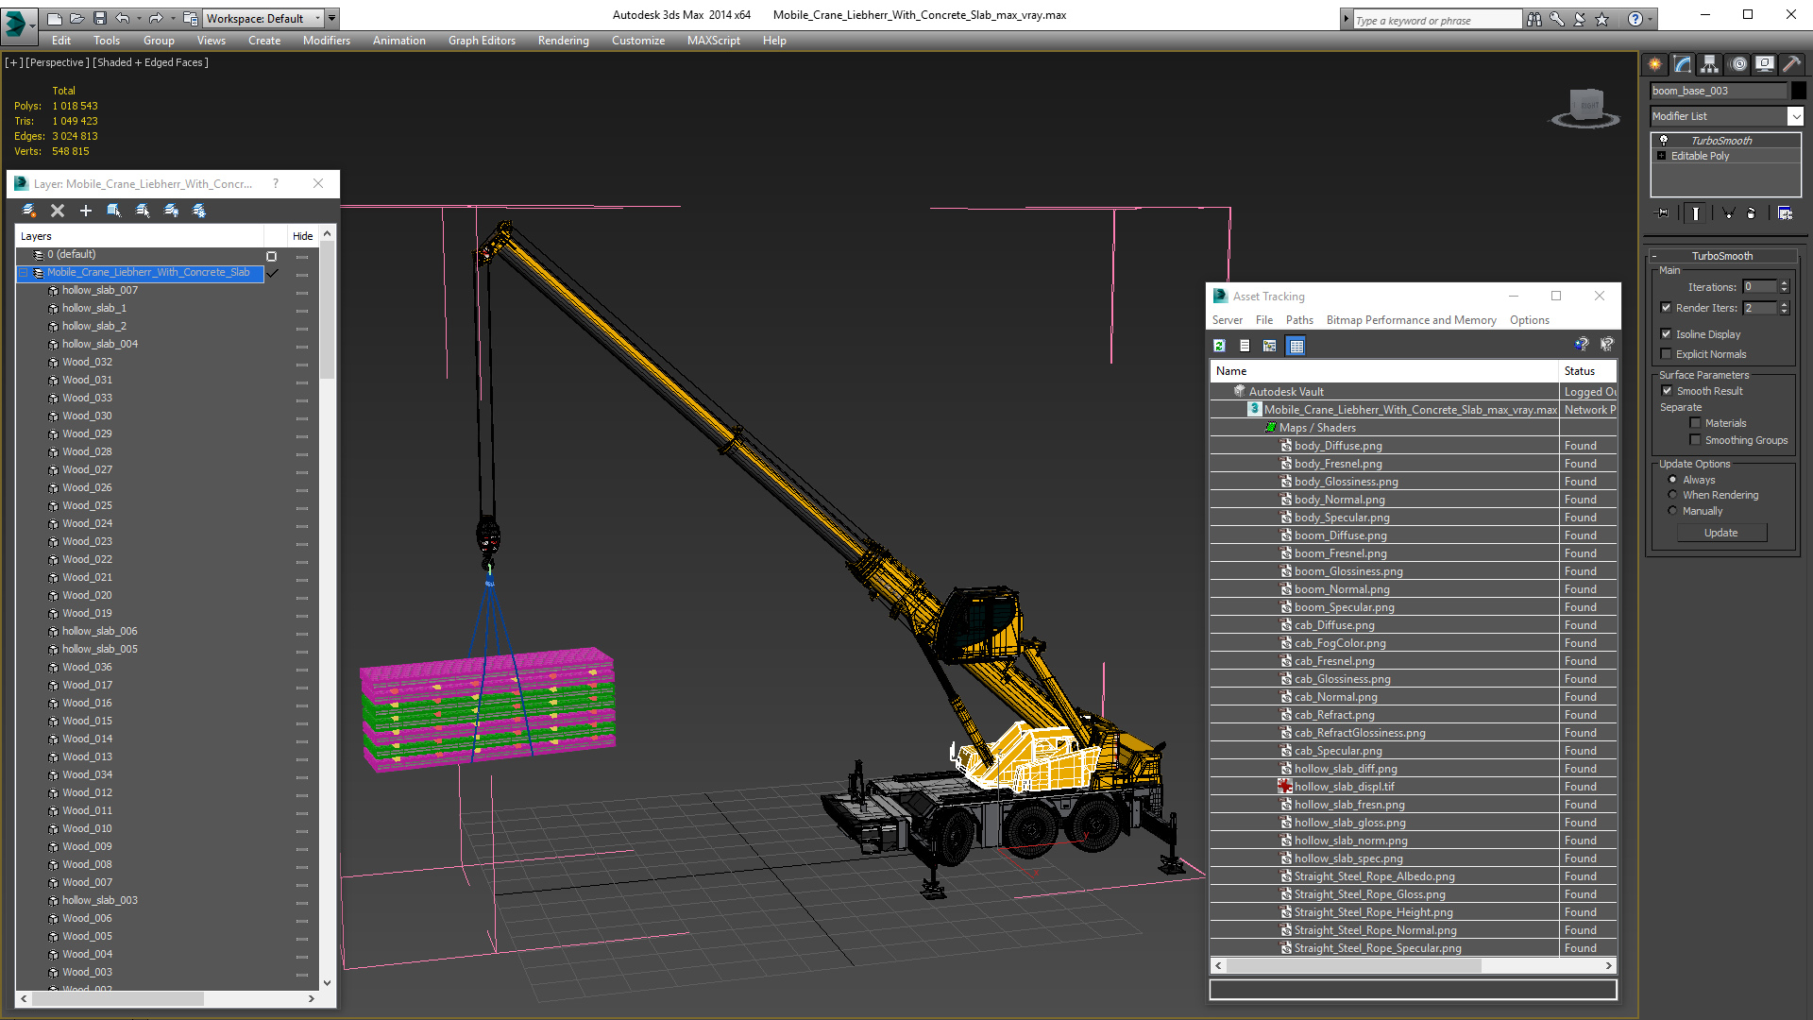Select Manually update option
Image resolution: width=1813 pixels, height=1020 pixels.
click(x=1672, y=511)
